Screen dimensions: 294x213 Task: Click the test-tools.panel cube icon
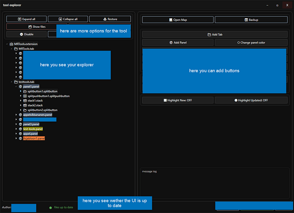pos(21,129)
